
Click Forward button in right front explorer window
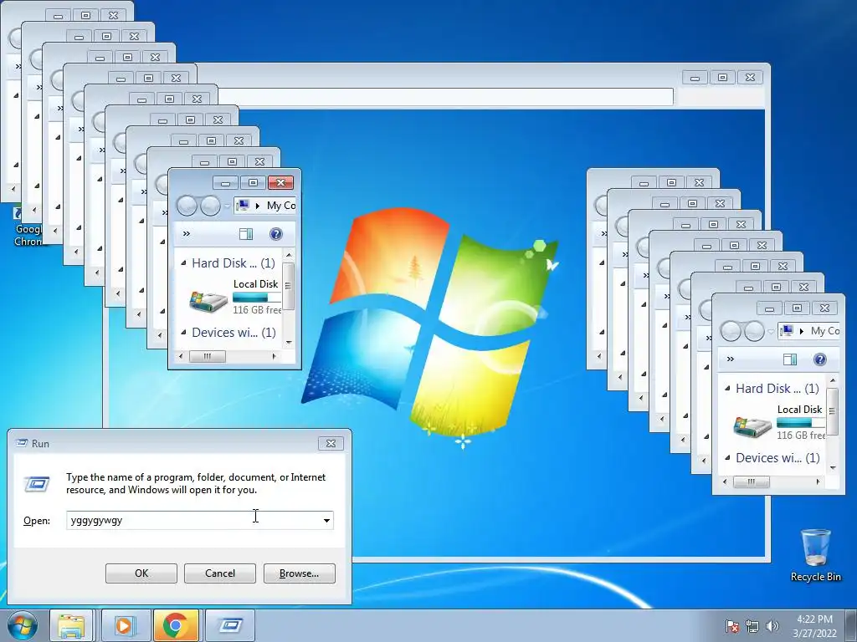(x=754, y=331)
